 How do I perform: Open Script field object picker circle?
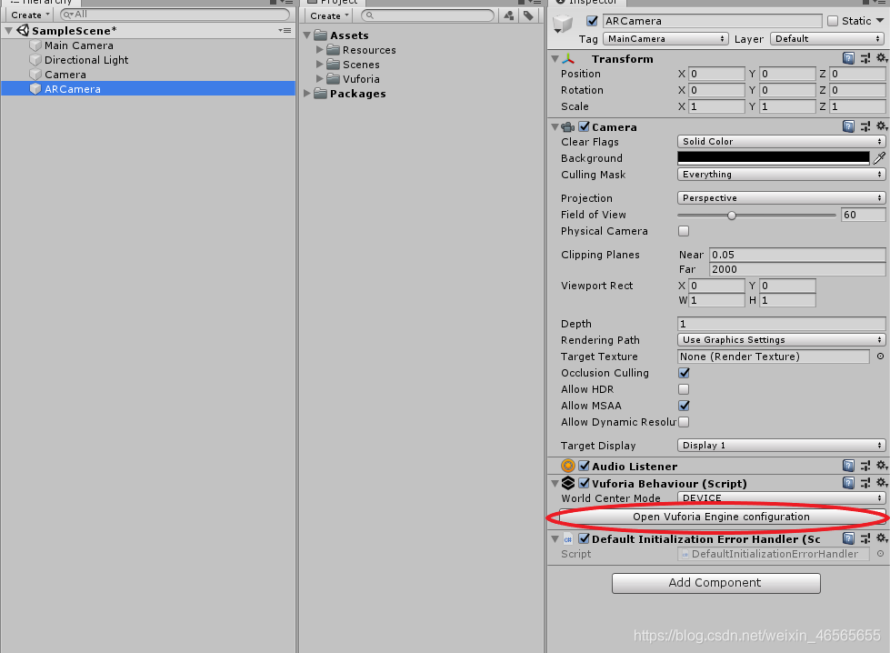880,554
